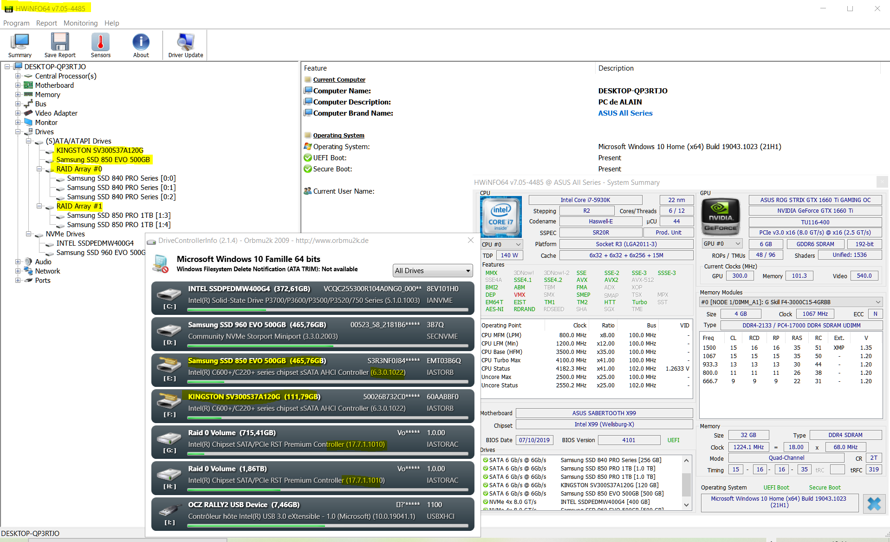Open the Report menu

pyautogui.click(x=46, y=23)
